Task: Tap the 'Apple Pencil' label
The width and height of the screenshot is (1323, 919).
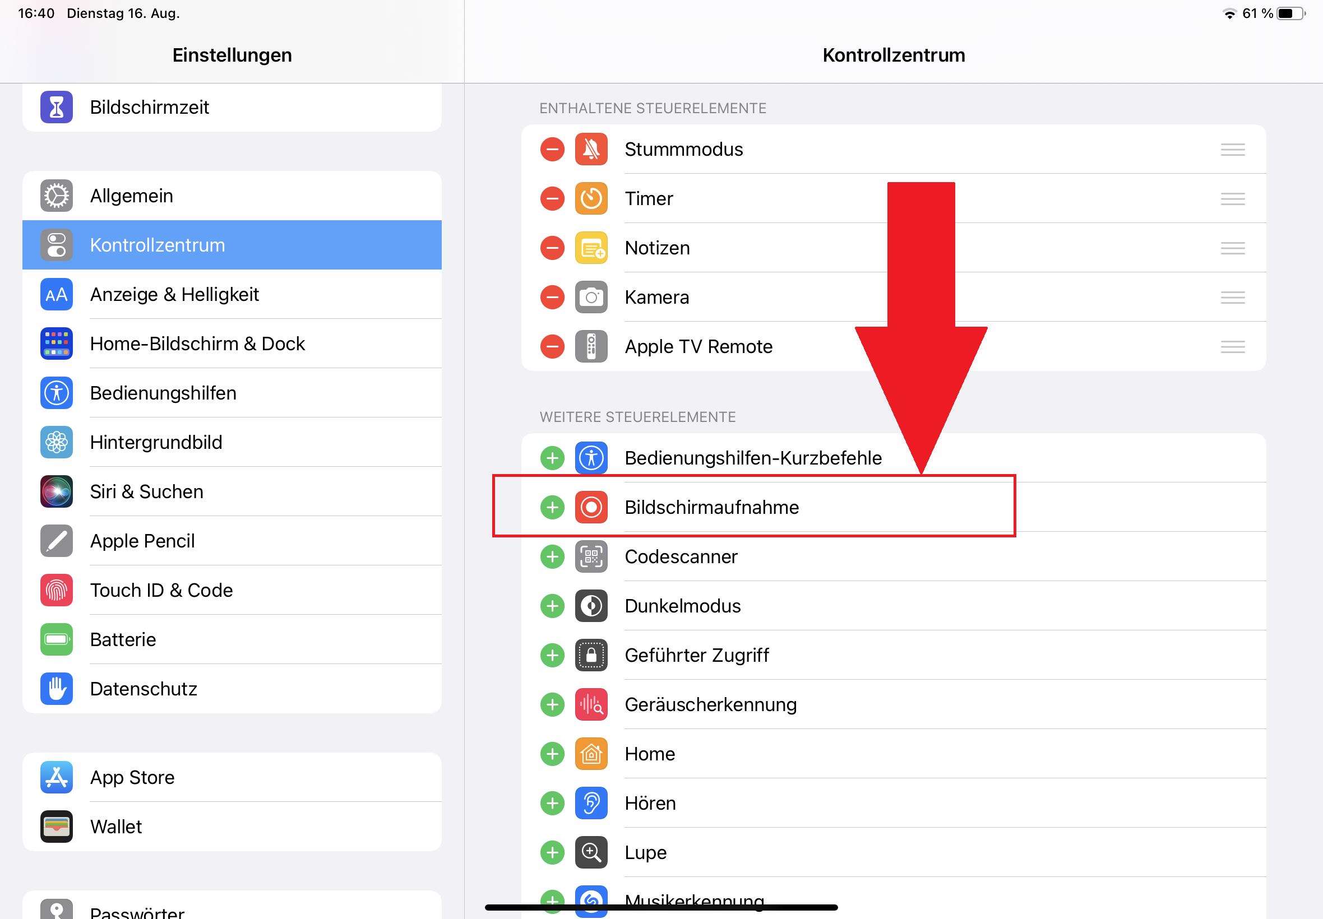Action: [x=142, y=541]
